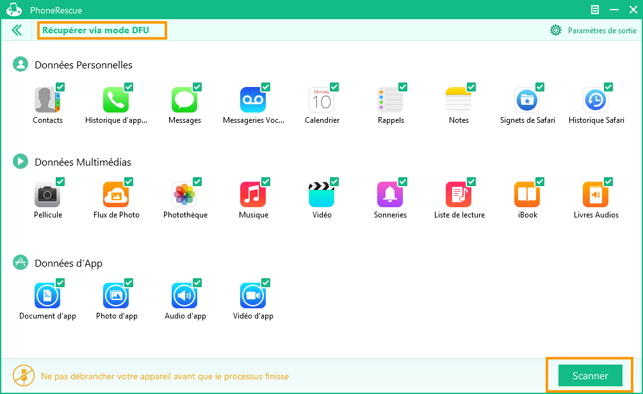Uncheck the Vidéo d'app checkbox

[266, 283]
